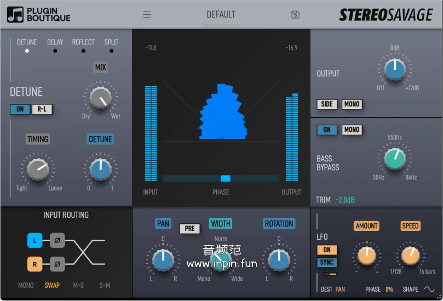Toggle the LFO SYNC button
443x301 pixels.
(x=327, y=262)
